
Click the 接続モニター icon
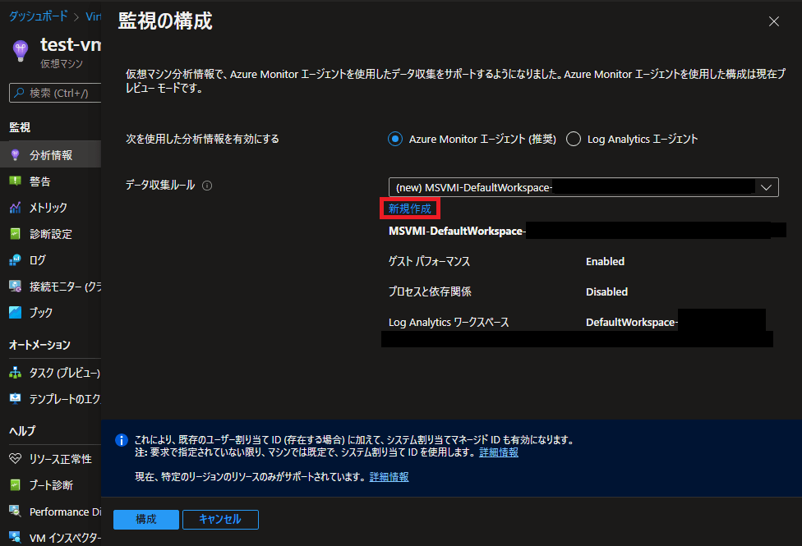16,287
